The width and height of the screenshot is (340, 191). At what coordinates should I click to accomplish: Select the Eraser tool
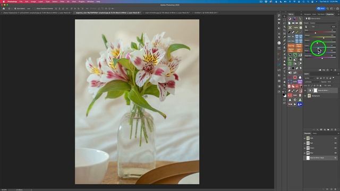coord(284,54)
